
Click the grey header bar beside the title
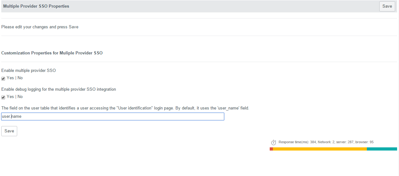223,6
